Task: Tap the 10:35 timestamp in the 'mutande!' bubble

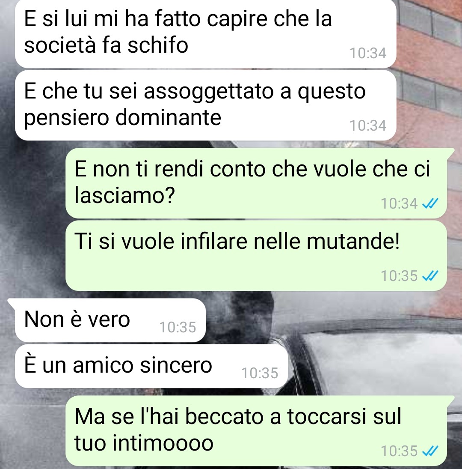Action: (399, 276)
